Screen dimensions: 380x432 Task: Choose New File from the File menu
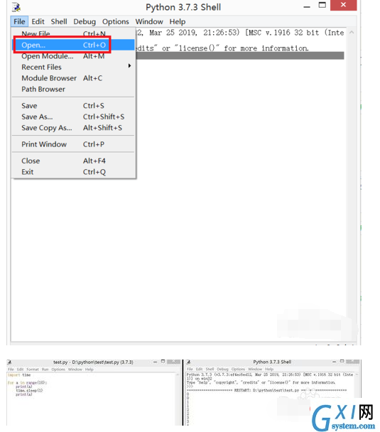(74, 33)
